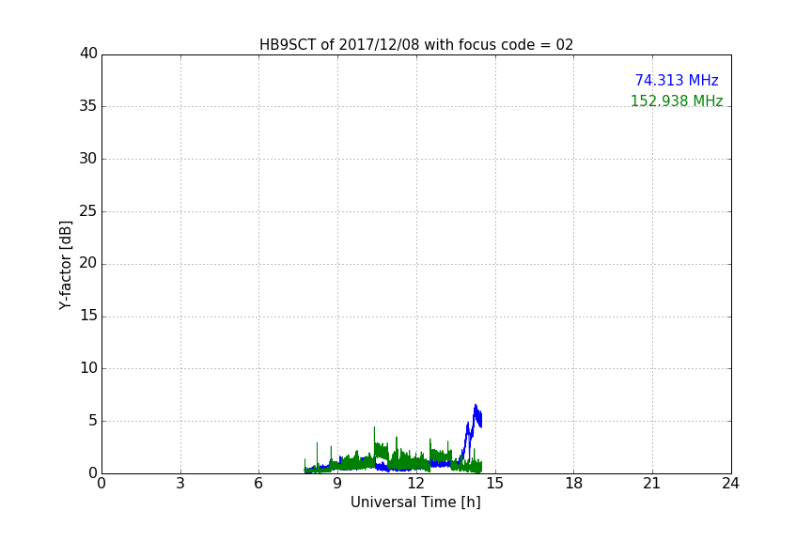Click x-axis tick label 9
The image size is (812, 541).
(337, 484)
